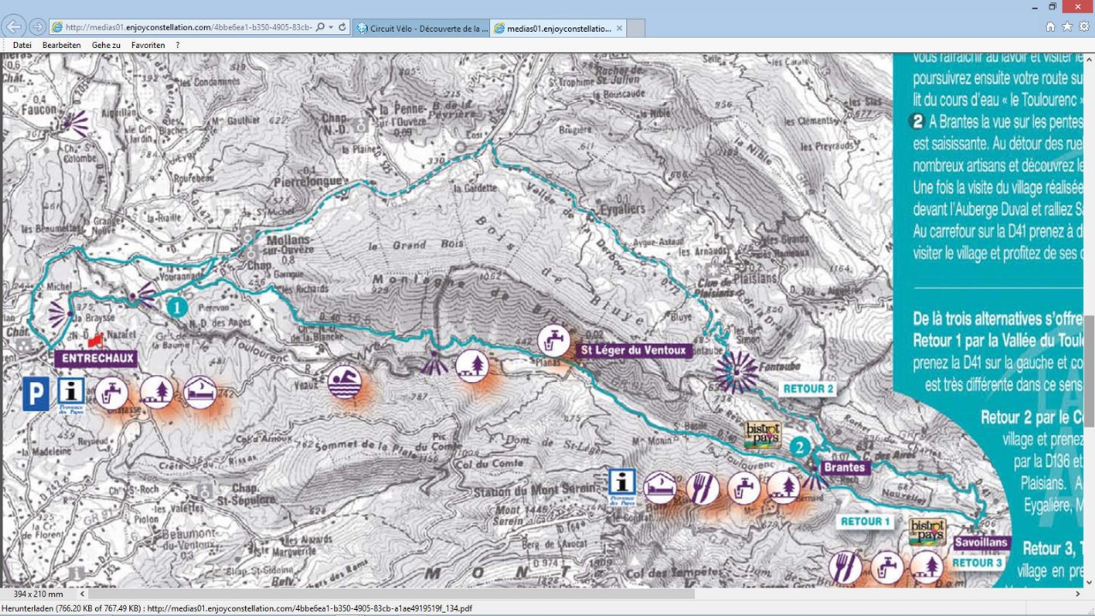Click the URL address field
This screenshot has width=1095, height=616.
[x=188, y=27]
